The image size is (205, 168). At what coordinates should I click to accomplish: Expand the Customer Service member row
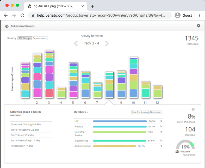click(x=161, y=132)
